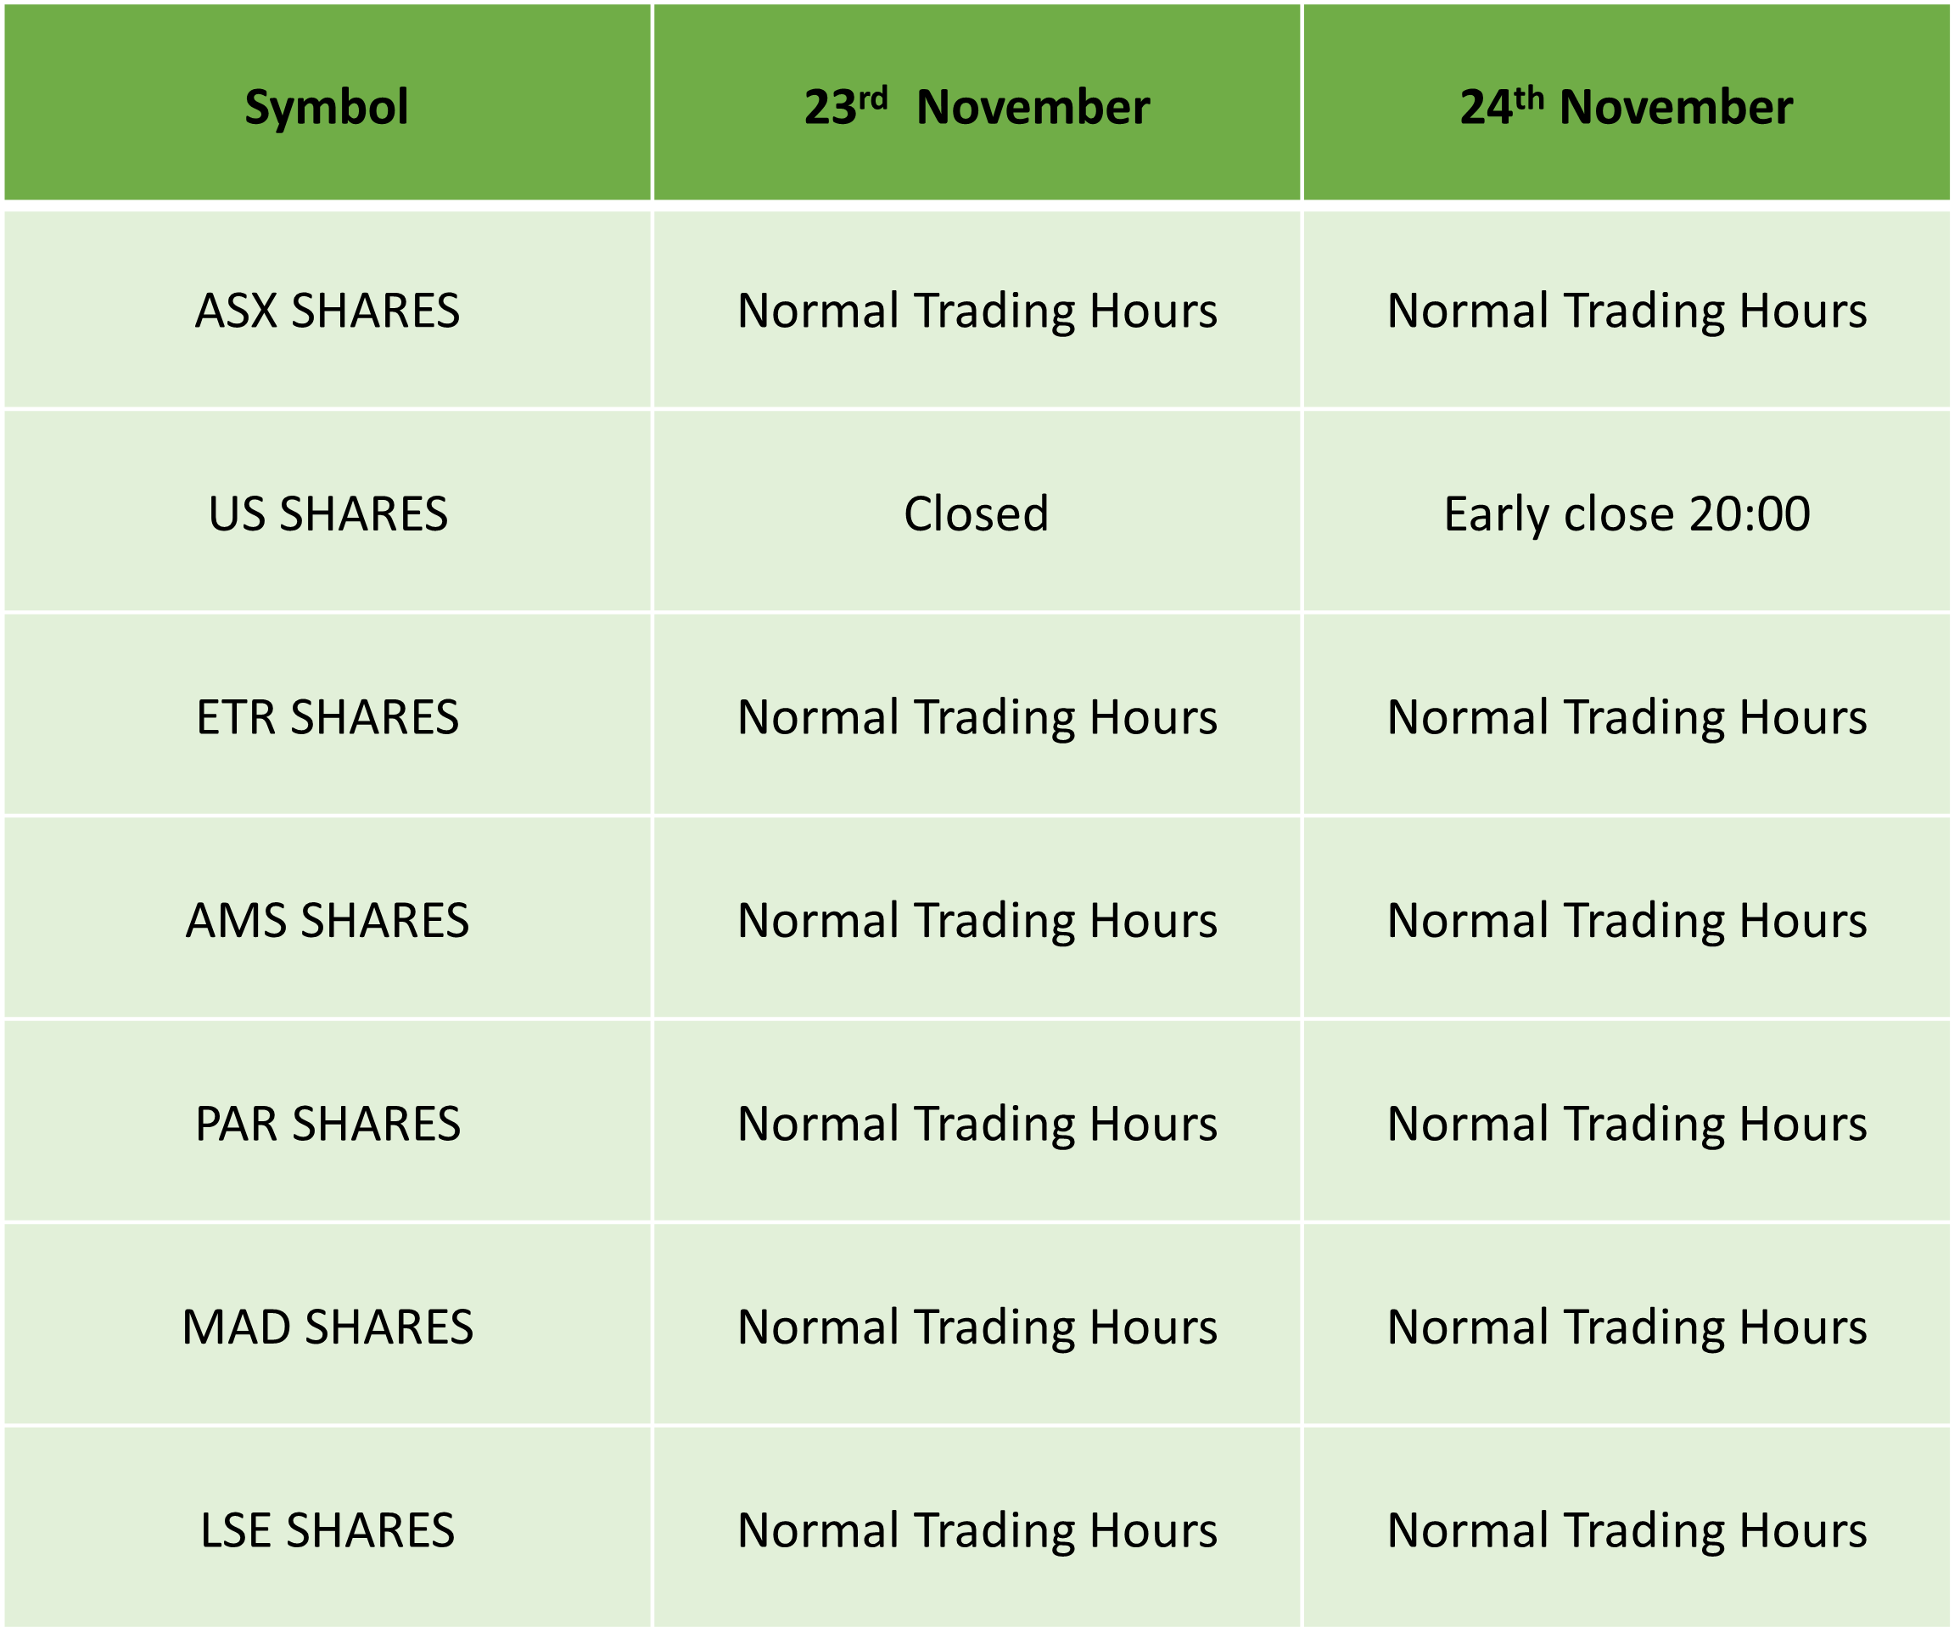Select the 23rd November header cell
The image size is (1960, 1633).
coord(977,103)
